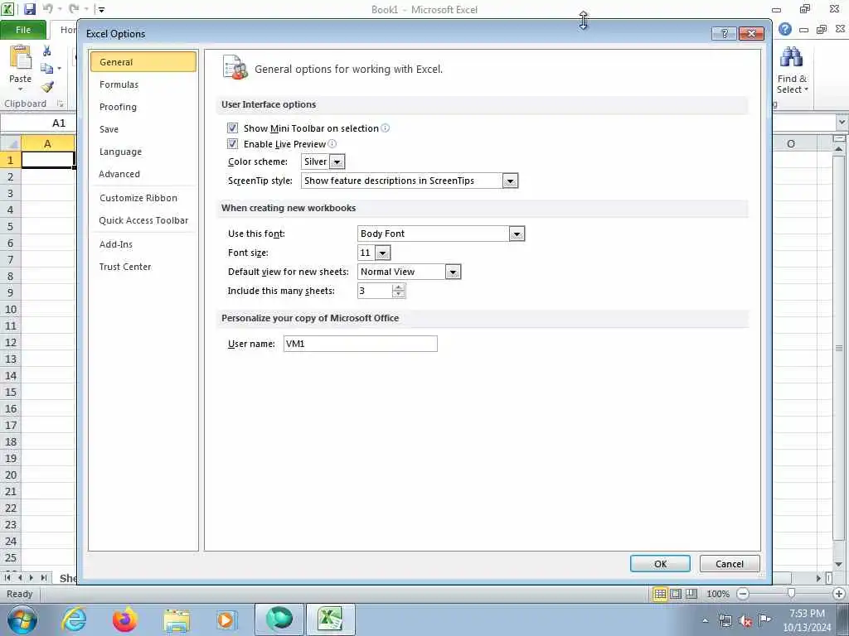849x636 pixels.
Task: Click the muted volume icon in system tray
Action: [x=745, y=621]
